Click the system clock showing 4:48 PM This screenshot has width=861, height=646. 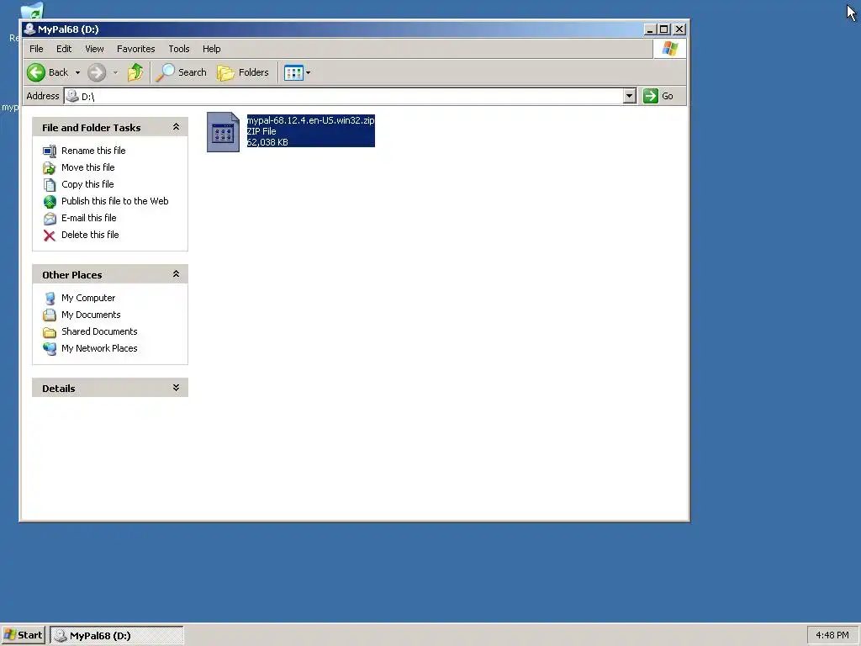point(832,635)
